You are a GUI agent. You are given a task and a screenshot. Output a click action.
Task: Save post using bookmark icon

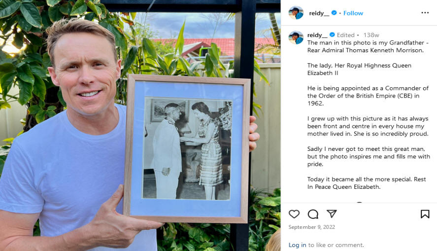click(425, 214)
